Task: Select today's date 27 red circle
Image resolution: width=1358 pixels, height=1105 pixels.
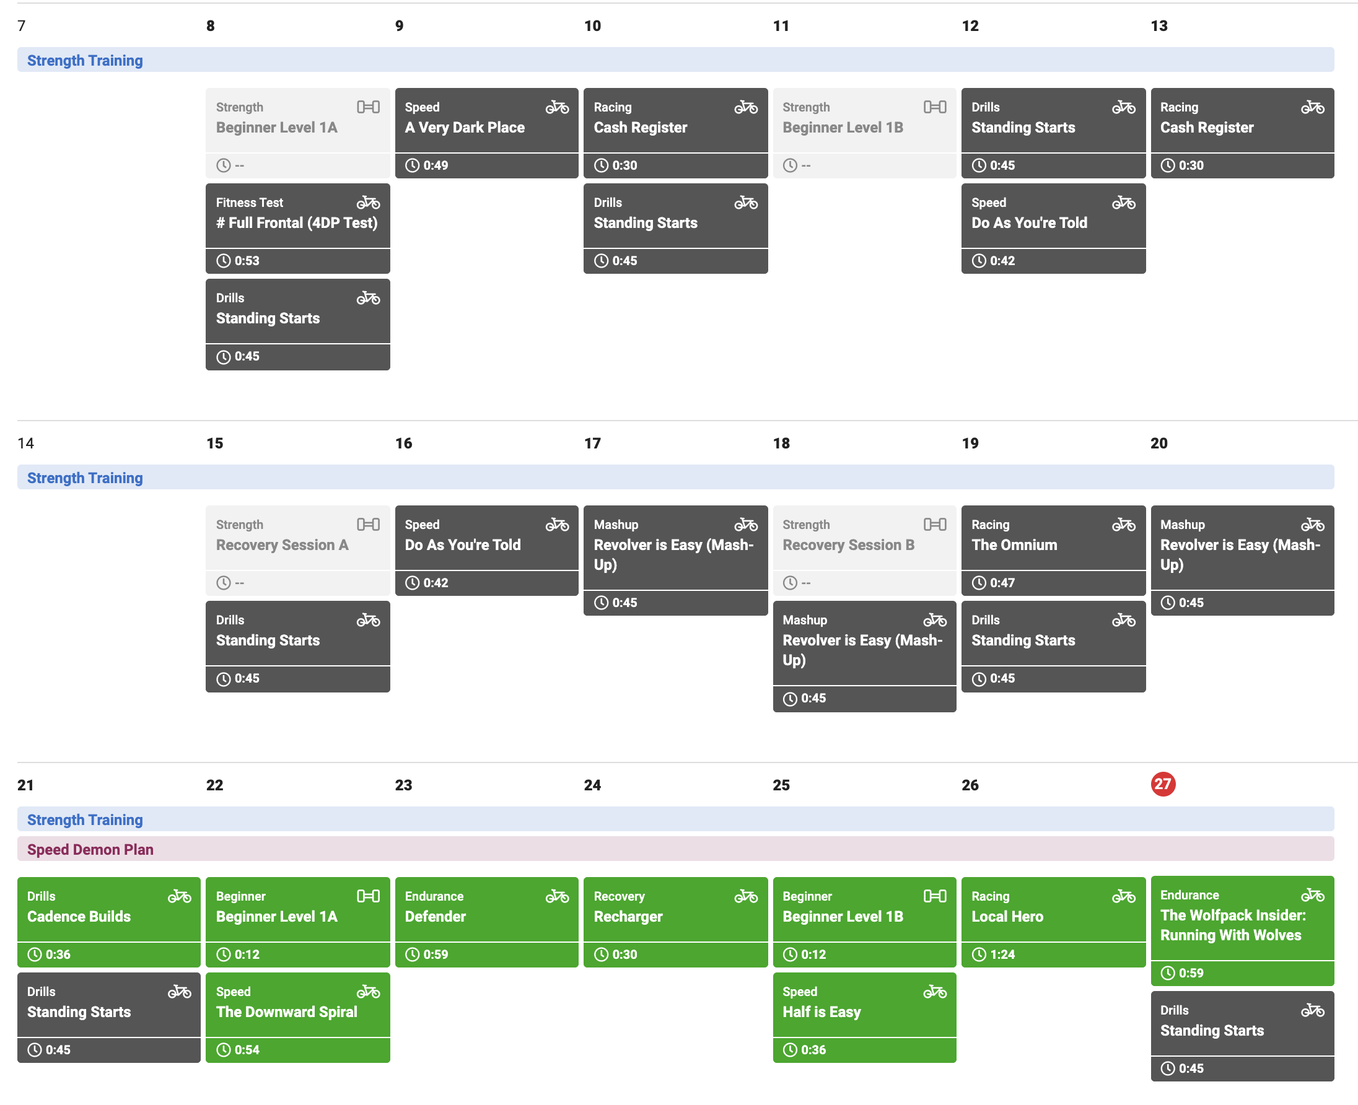Action: click(x=1163, y=784)
